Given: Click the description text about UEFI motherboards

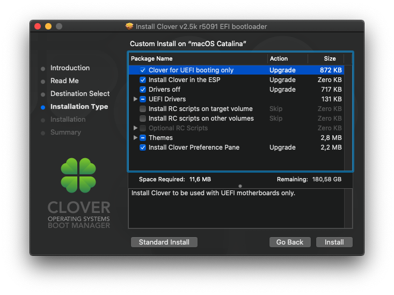Looking at the screenshot, I should 213,193.
